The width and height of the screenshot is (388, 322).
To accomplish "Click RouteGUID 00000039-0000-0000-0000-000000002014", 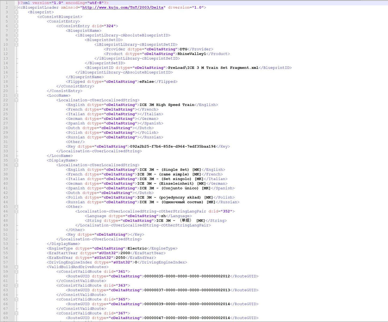I will (x=187, y=304).
